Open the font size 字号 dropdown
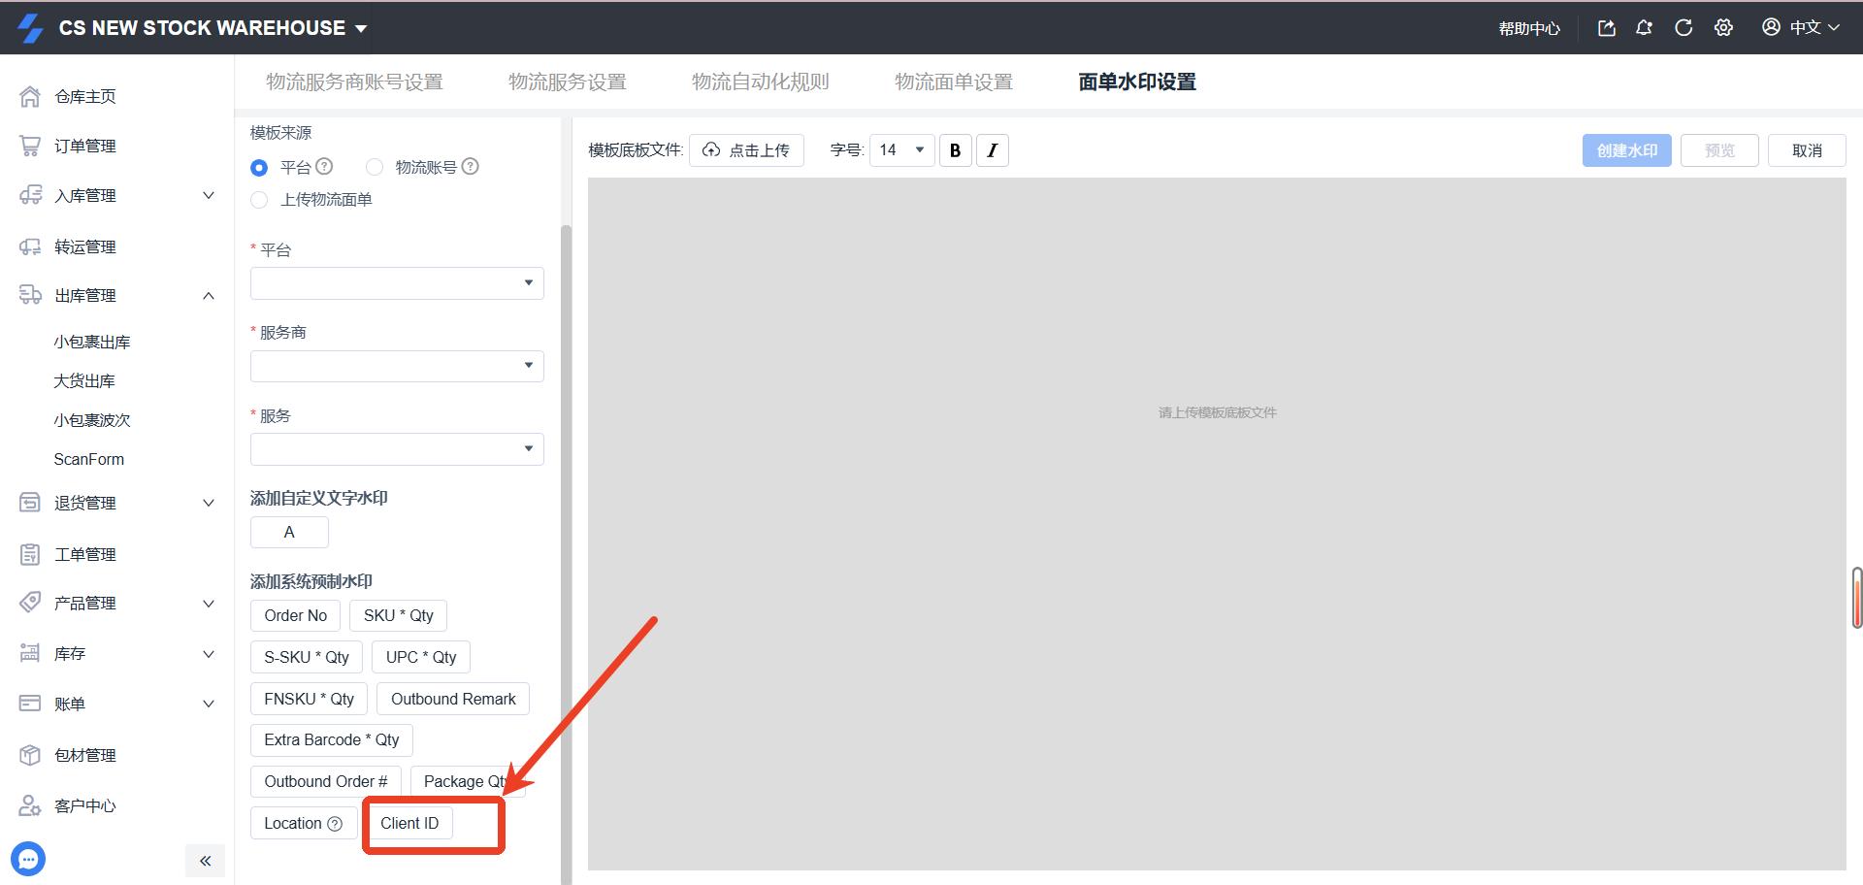Viewport: 1863px width, 885px height. (901, 150)
